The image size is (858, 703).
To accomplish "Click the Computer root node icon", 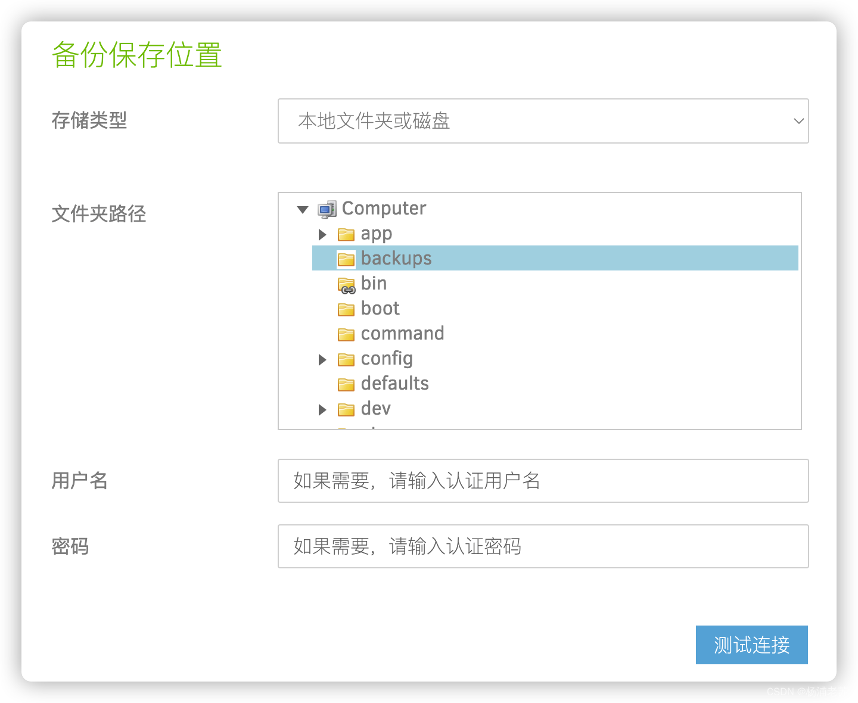I will point(327,209).
